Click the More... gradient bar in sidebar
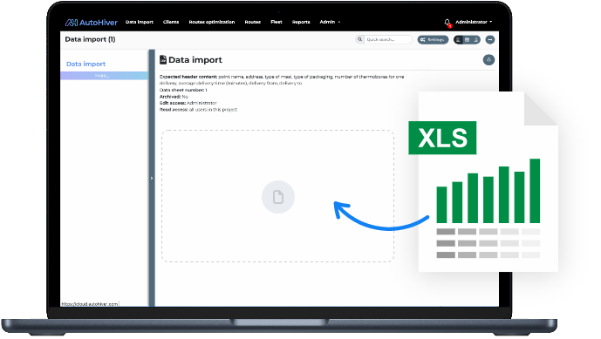 click(x=105, y=76)
